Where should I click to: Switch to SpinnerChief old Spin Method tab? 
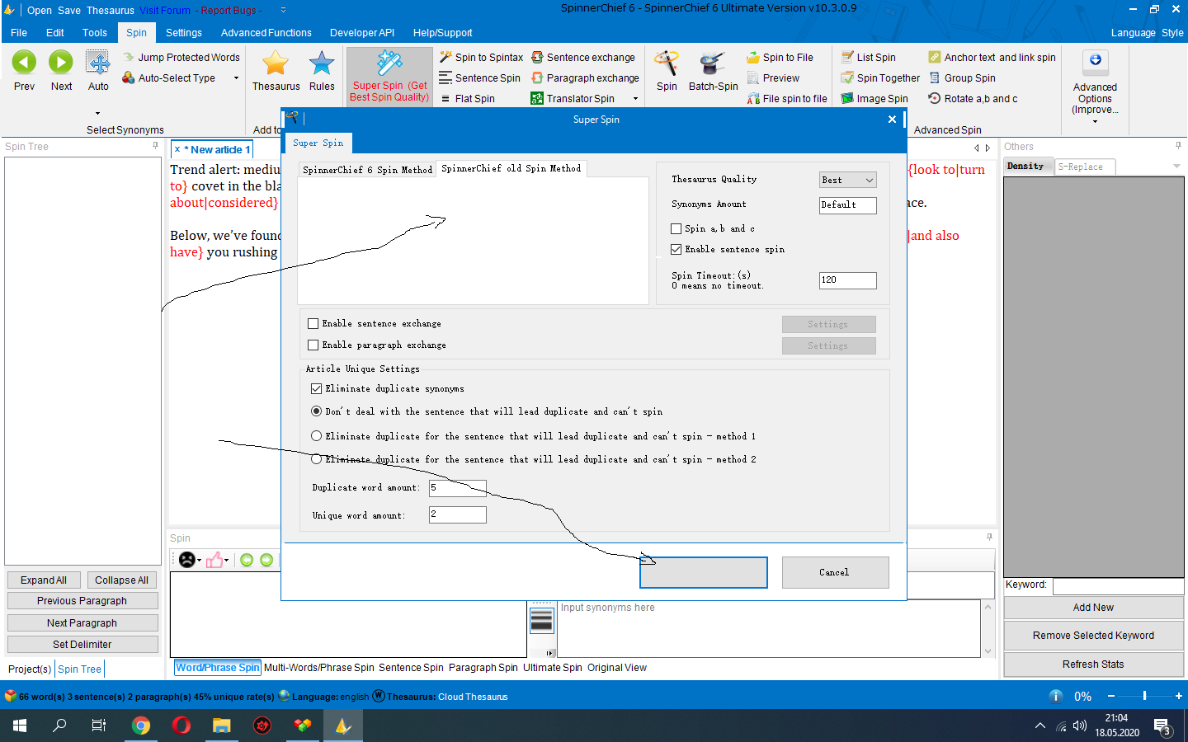511,168
